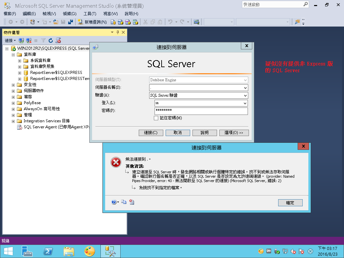Image resolution: width=344 pixels, height=258 pixels.
Task: Click the 連接(C) button
Action: 151,133
